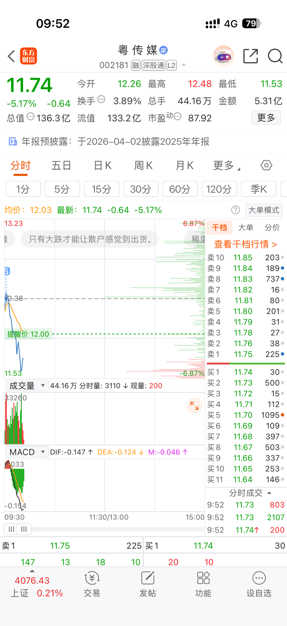Select the 分时 chart tab

[x=20, y=165]
